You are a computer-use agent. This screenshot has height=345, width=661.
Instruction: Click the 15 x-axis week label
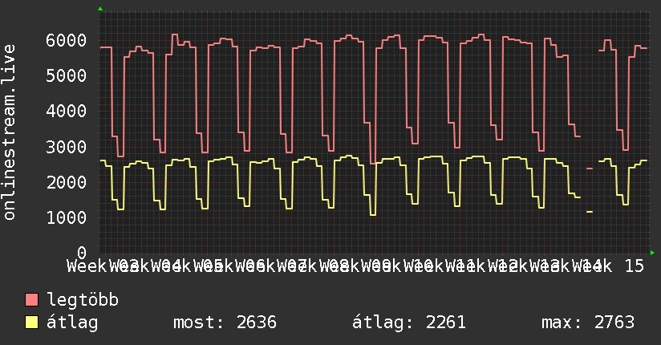pyautogui.click(x=635, y=266)
